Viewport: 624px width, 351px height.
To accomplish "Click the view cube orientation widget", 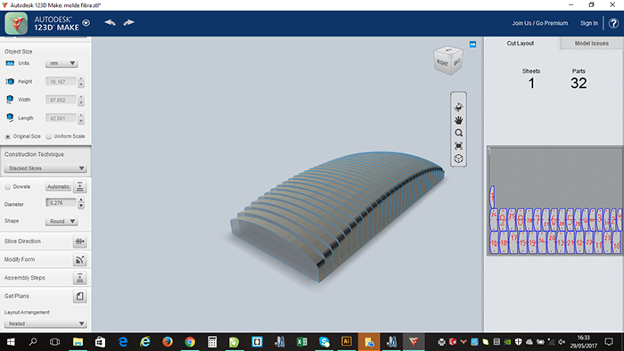I will tap(448, 61).
